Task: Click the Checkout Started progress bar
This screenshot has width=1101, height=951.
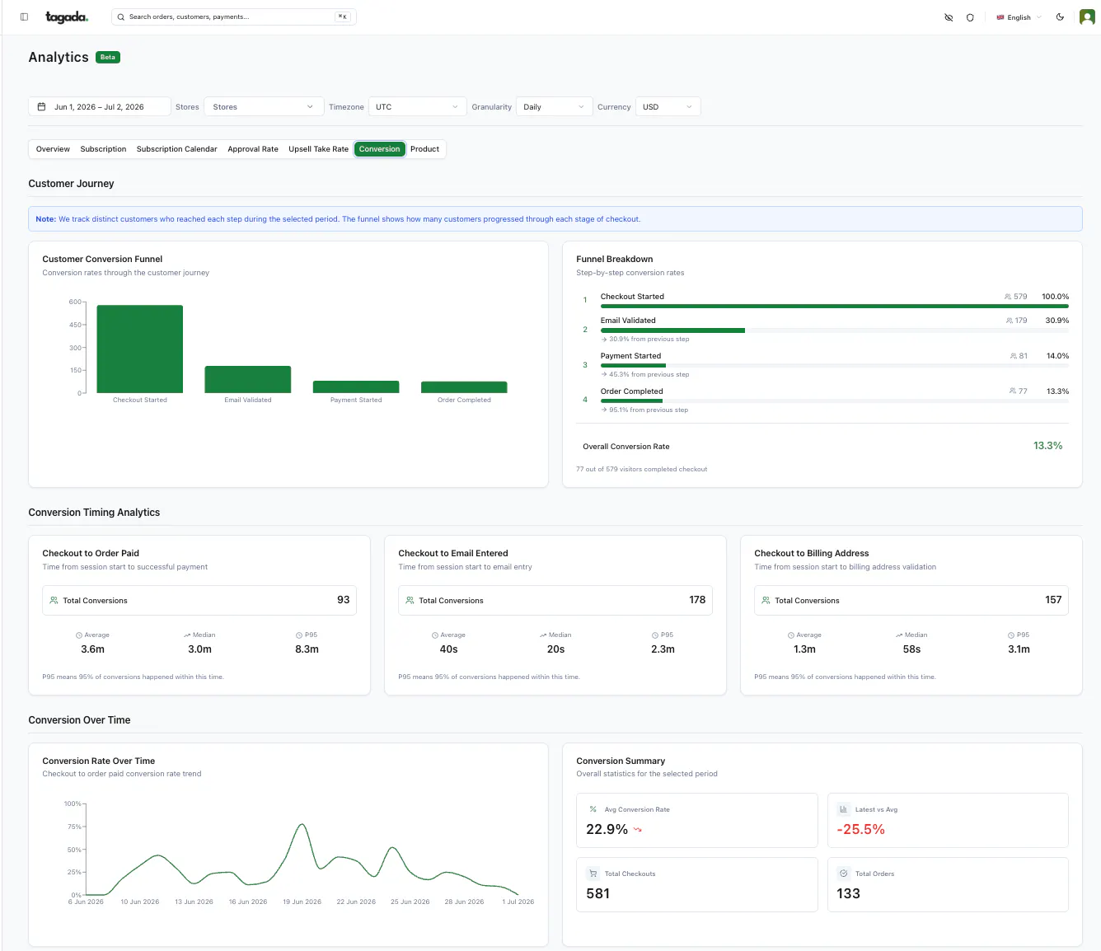Action: (x=834, y=307)
